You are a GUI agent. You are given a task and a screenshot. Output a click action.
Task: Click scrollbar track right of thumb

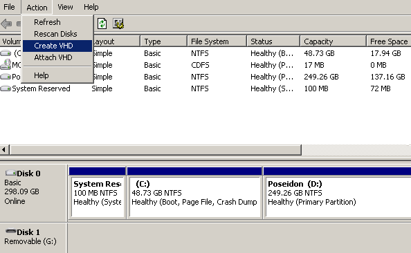356,150
